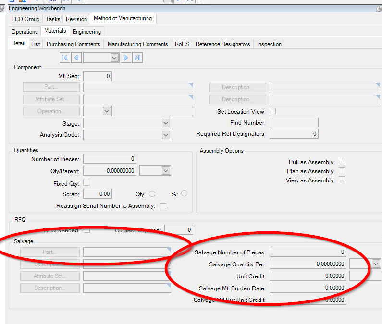
Task: Enable Plan as Assembly checkbox
Action: click(342, 170)
